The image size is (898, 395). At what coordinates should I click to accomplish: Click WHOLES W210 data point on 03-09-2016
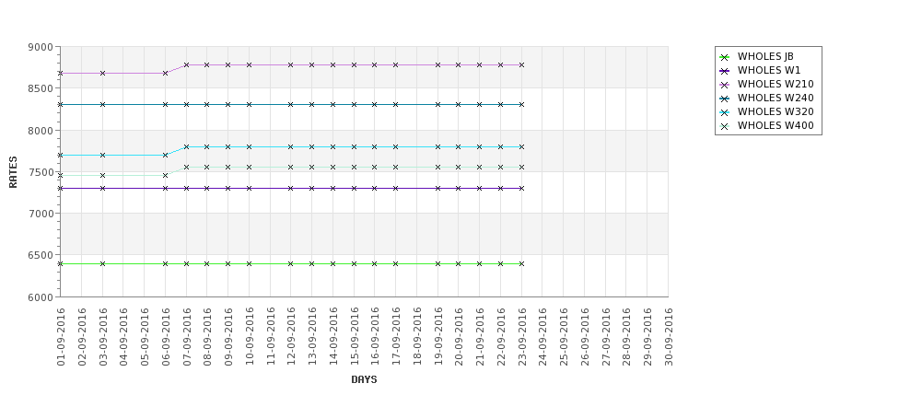coord(102,74)
